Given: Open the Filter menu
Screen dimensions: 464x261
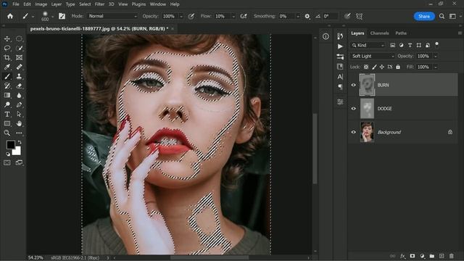Looking at the screenshot, I should pyautogui.click(x=100, y=4).
